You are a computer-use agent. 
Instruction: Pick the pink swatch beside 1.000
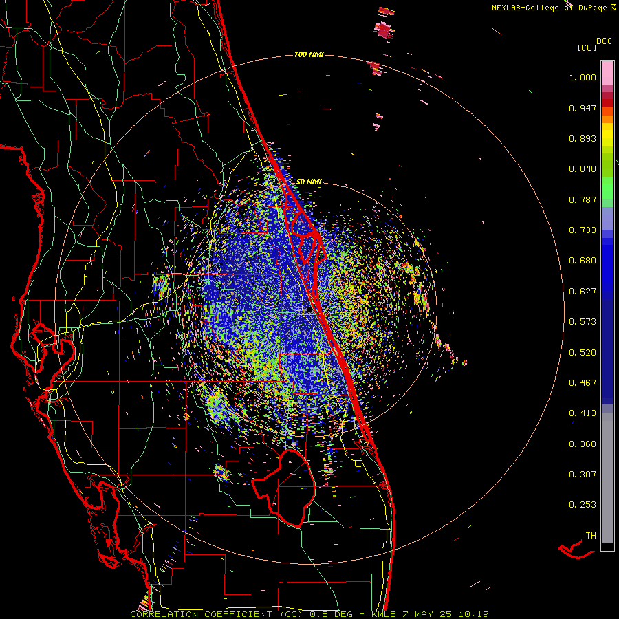[607, 74]
